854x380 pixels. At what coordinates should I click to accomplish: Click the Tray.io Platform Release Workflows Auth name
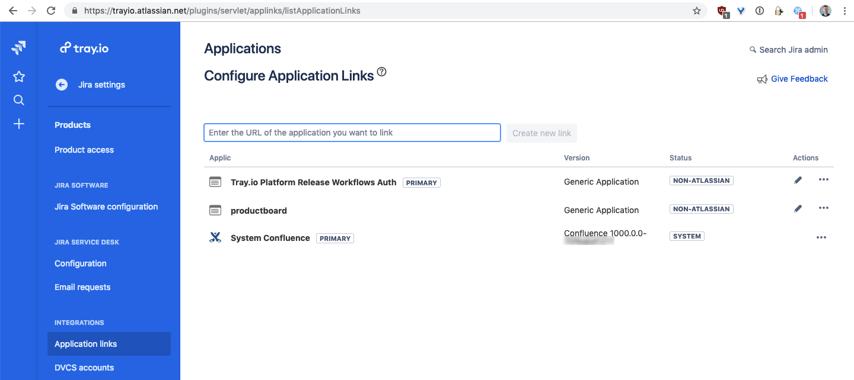point(313,182)
